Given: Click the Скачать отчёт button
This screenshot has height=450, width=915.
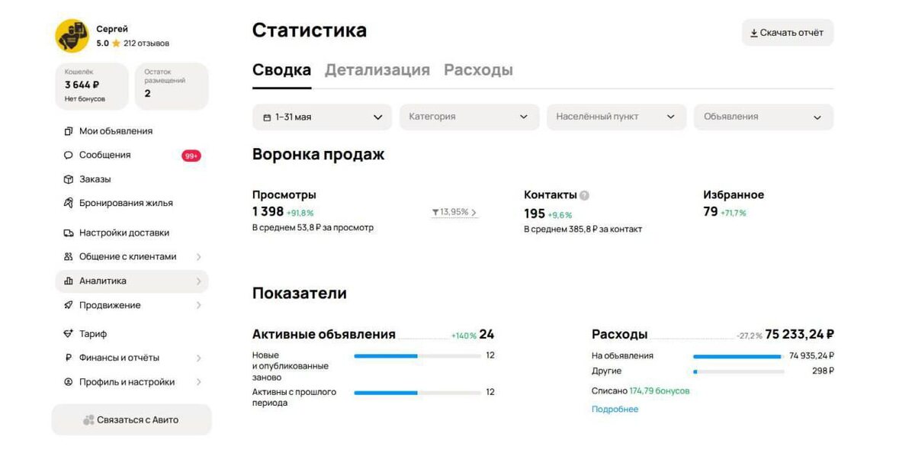Looking at the screenshot, I should pos(788,33).
